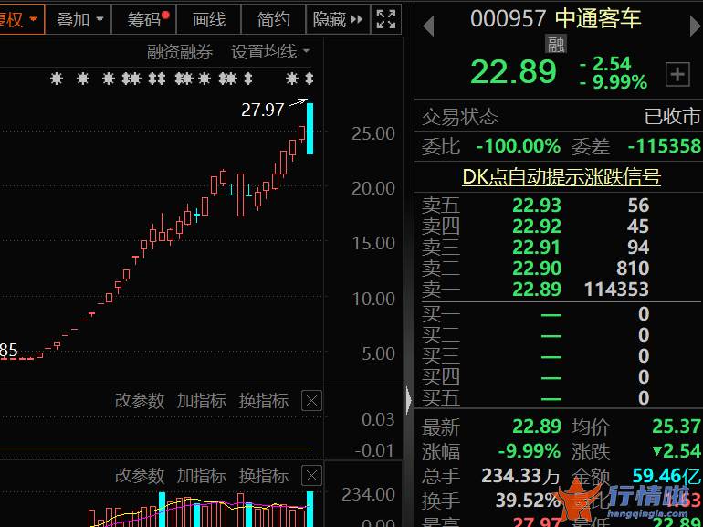
Task: Open the 筹码 chip distribution view
Action: pos(144,19)
